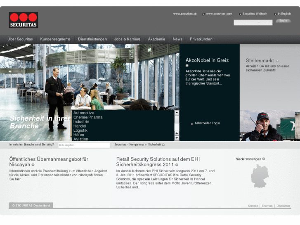Select Logistik in the Branche list
The width and height of the screenshot is (300, 225).
[x=80, y=130]
